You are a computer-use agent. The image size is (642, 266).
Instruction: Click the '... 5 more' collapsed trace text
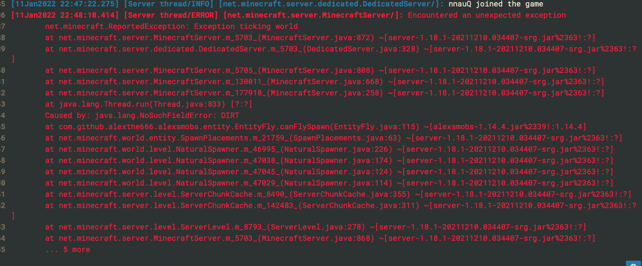click(x=68, y=249)
